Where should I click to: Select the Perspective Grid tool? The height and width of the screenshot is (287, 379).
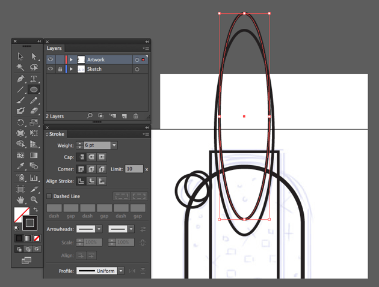coord(34,144)
